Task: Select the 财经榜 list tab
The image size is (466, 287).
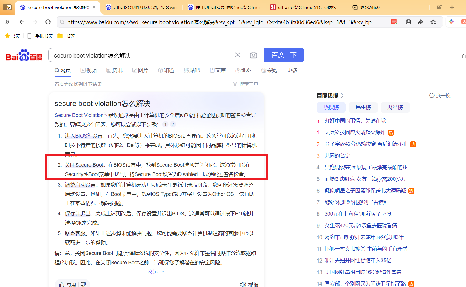Action: (x=395, y=107)
